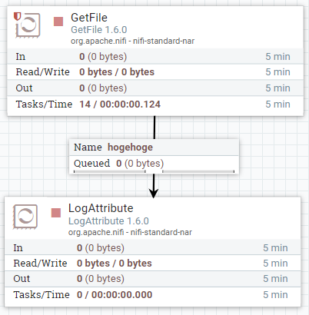Click the hogehoge connection name label

[x=130, y=148]
